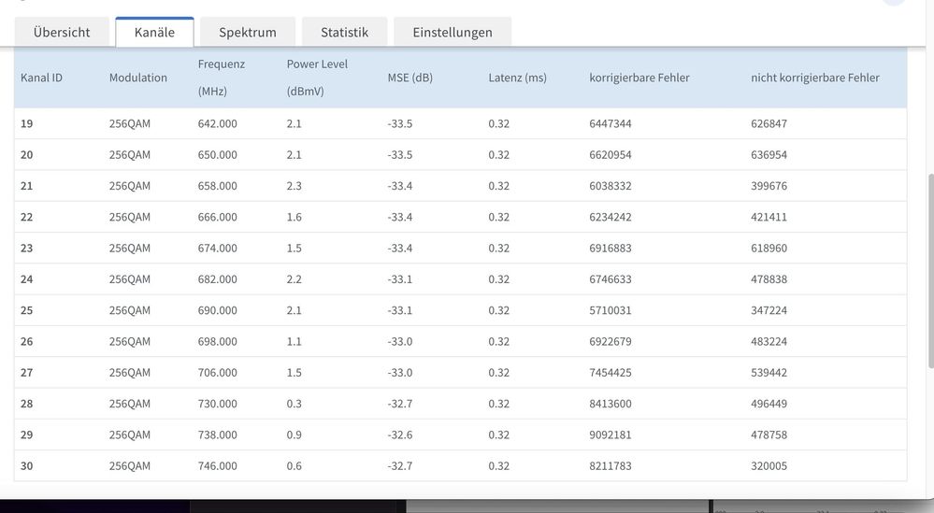
Task: Open the Statistik tab
Action: (x=344, y=32)
